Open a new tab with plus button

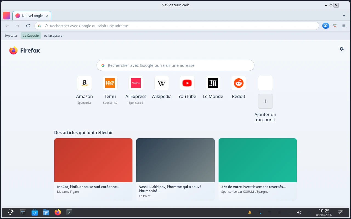[344, 16]
